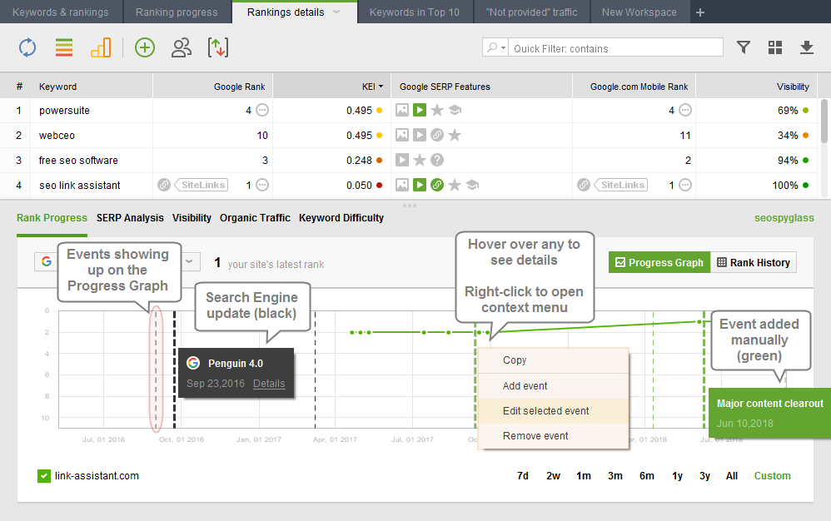Click the star icon in powersuite row
The height and width of the screenshot is (521, 831).
point(437,110)
